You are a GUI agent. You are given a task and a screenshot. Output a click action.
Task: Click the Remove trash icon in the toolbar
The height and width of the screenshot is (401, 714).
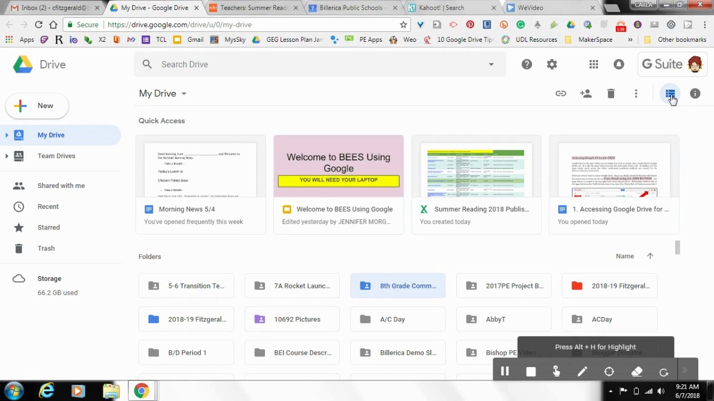[611, 94]
